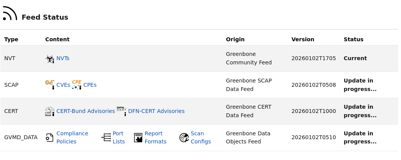Screen dimensions: 401x160
Task: Click the orange CPE icon
Action: pyautogui.click(x=77, y=84)
